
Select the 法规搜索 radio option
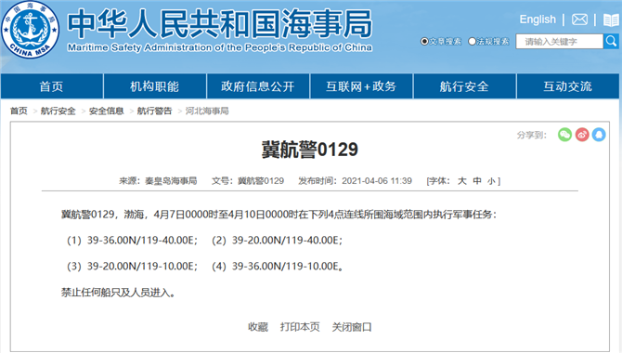[472, 41]
